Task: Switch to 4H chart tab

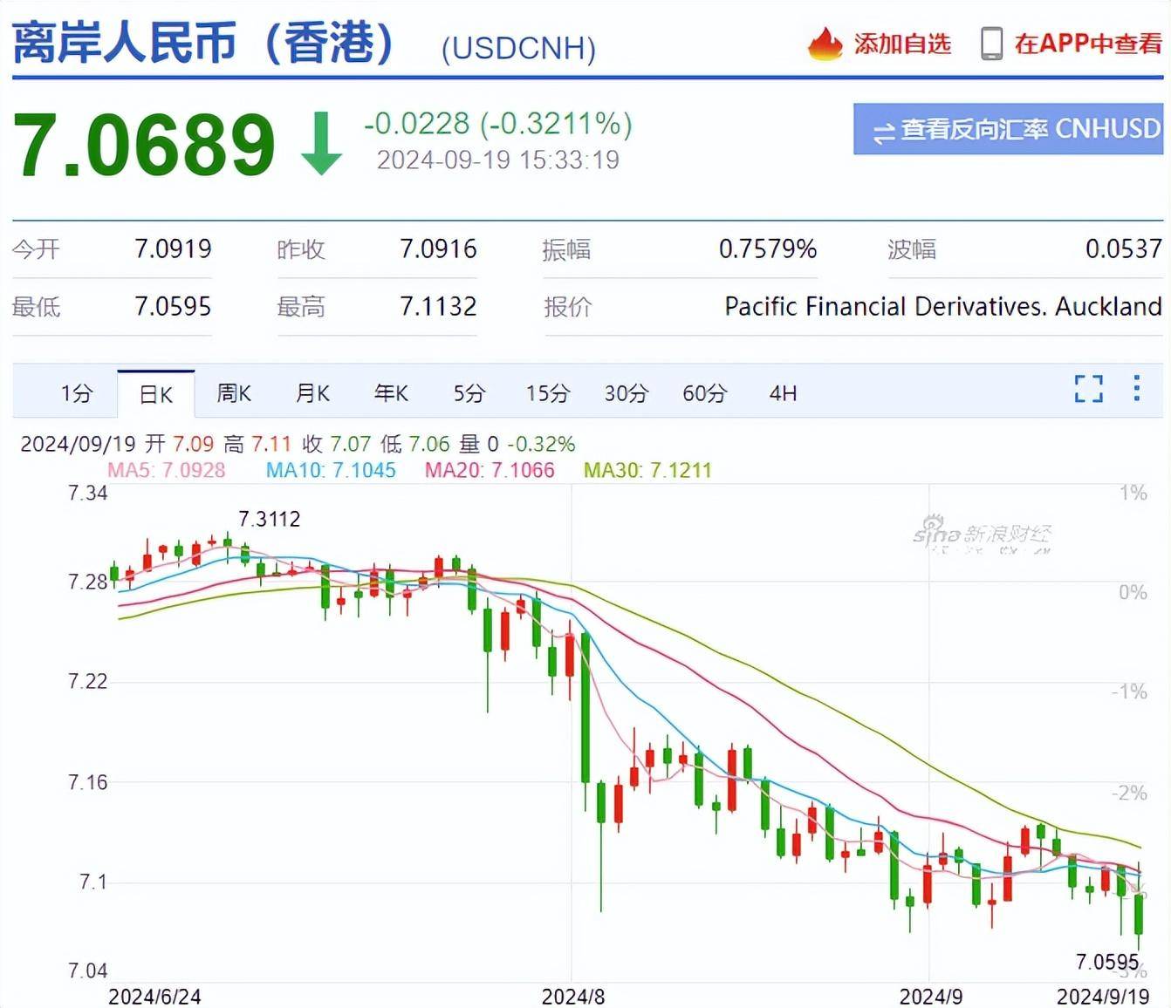Action: coord(783,393)
